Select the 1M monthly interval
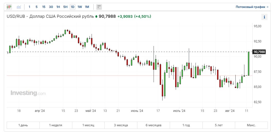Viewport: 275px width, 135px height. point(87,7)
